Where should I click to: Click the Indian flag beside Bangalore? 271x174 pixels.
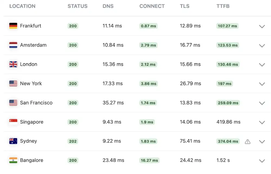click(x=14, y=160)
